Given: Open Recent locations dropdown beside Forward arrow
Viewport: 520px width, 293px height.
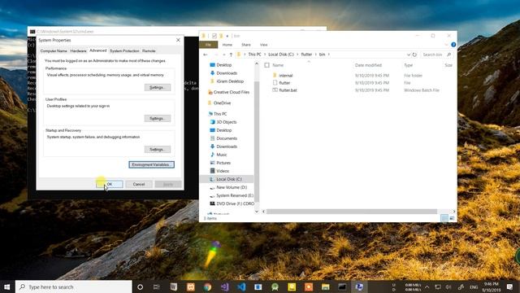Looking at the screenshot, I should click(x=224, y=55).
